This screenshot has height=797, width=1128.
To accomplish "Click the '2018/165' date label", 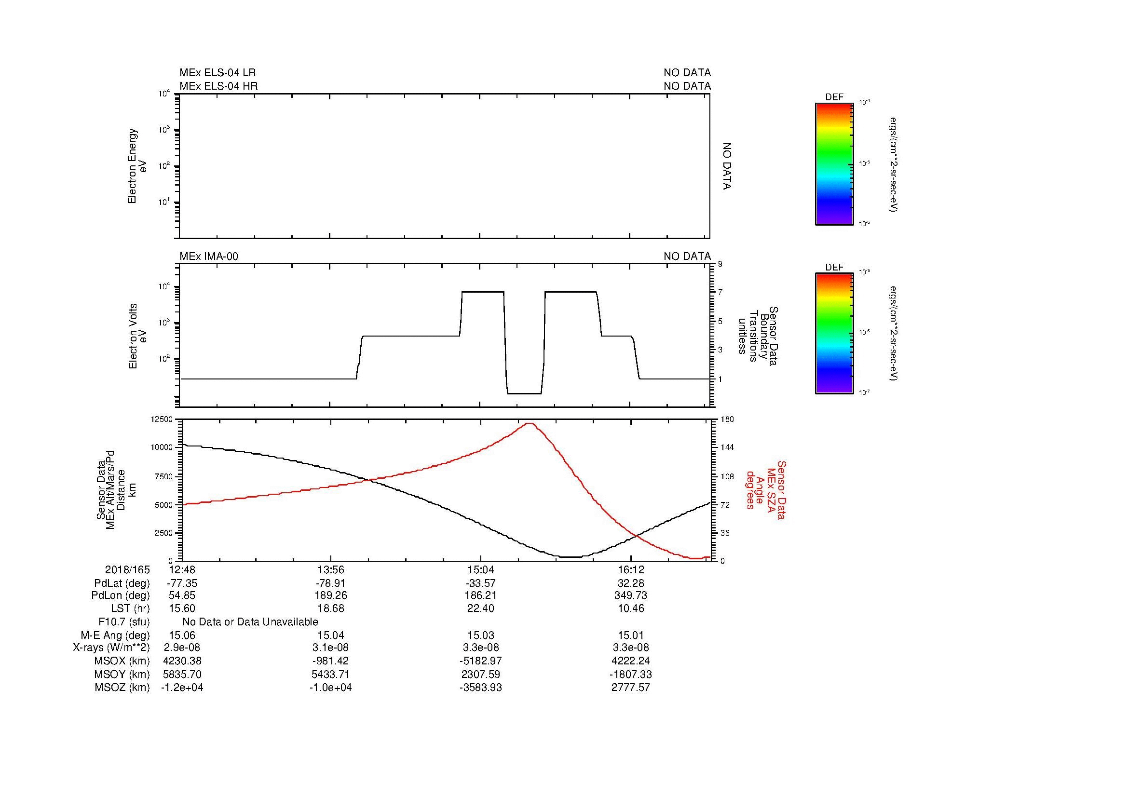I will coord(127,569).
